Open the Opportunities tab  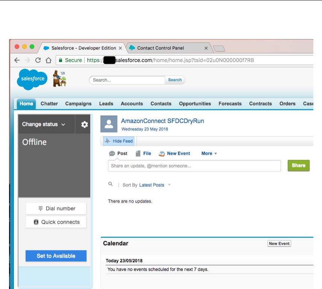195,104
